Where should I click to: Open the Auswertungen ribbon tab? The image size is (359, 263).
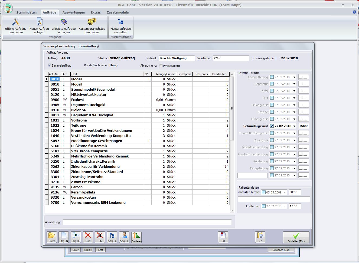[x=73, y=12]
